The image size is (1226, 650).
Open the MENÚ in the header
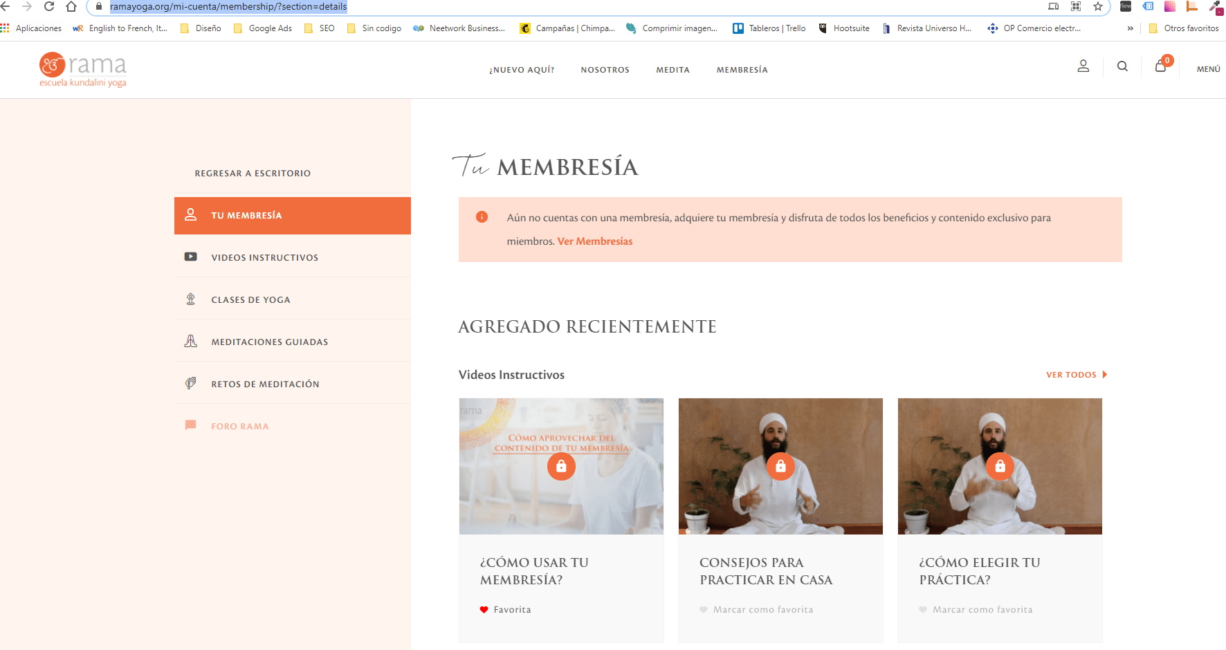pos(1209,69)
